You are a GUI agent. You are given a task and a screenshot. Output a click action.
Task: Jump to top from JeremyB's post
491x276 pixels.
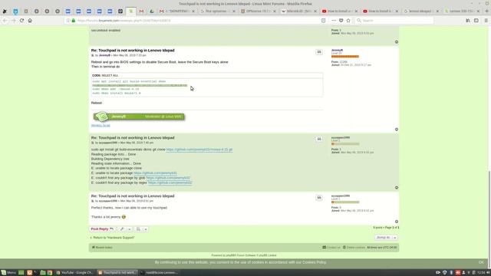397,130
